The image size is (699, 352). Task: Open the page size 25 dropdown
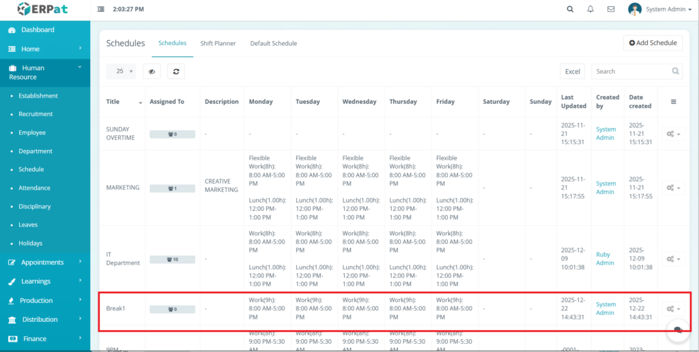(122, 72)
